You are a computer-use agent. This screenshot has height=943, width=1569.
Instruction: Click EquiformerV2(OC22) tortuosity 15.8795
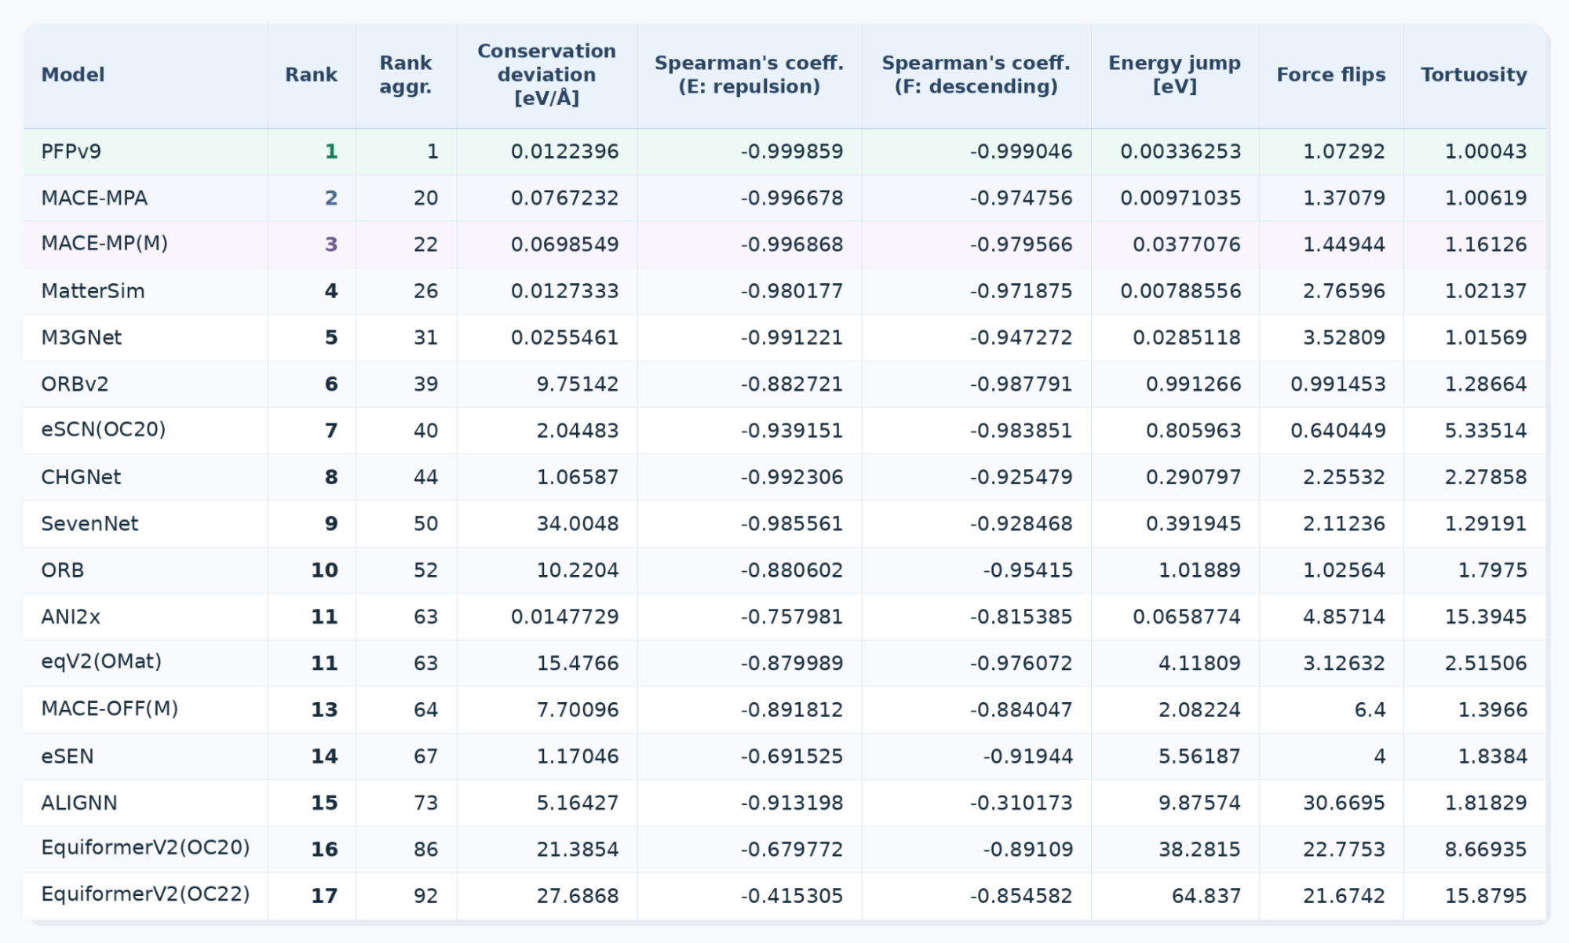point(1486,895)
